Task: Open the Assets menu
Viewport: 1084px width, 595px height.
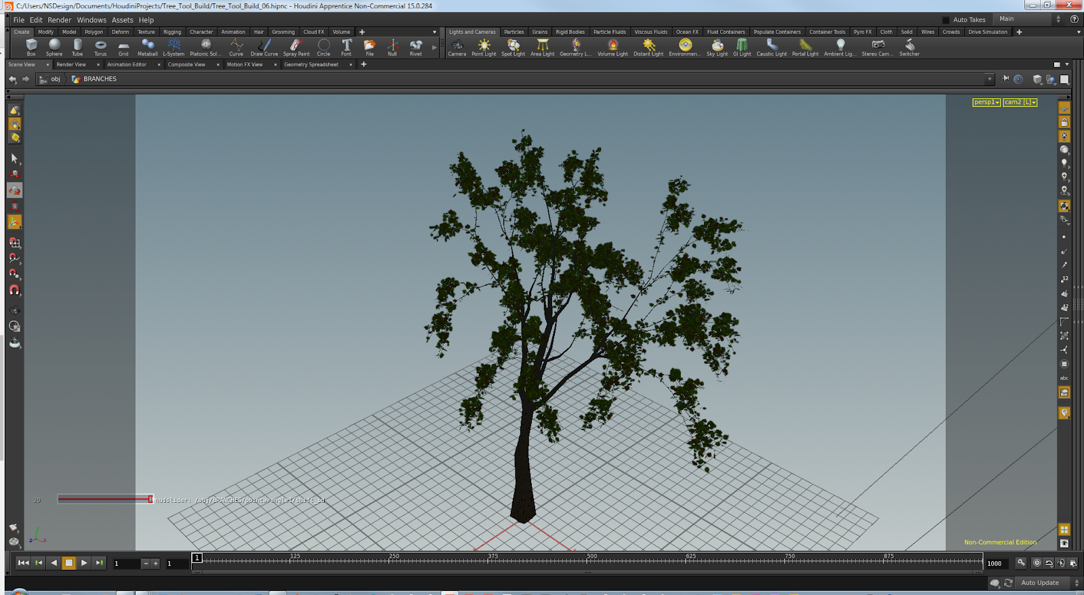Action: tap(123, 20)
